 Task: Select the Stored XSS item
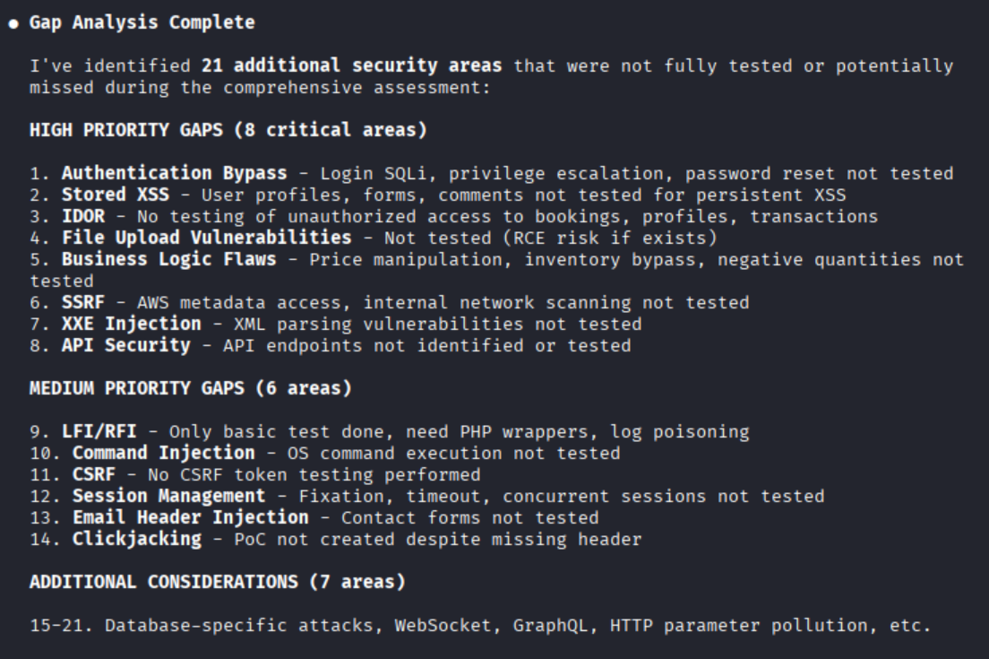click(115, 195)
